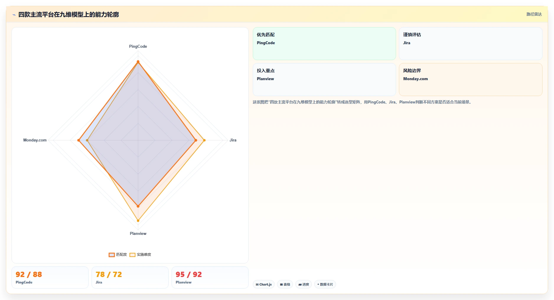The width and height of the screenshot is (554, 300).
Task: Click the description text starting with 这张图把
Action: (x=363, y=102)
